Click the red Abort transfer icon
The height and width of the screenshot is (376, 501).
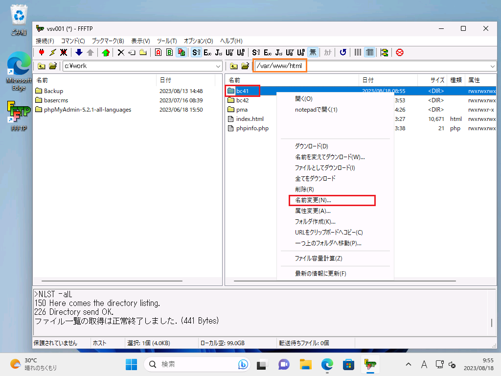tap(400, 52)
